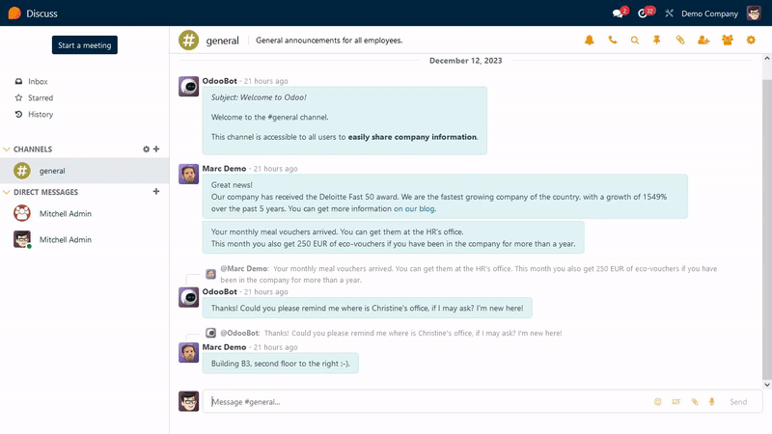Screen dimensions: 772x434
Task: Show pinned messages via pushpin icon
Action: [x=656, y=41]
